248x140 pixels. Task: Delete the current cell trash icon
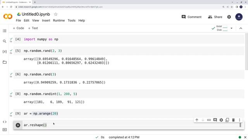[233, 120]
